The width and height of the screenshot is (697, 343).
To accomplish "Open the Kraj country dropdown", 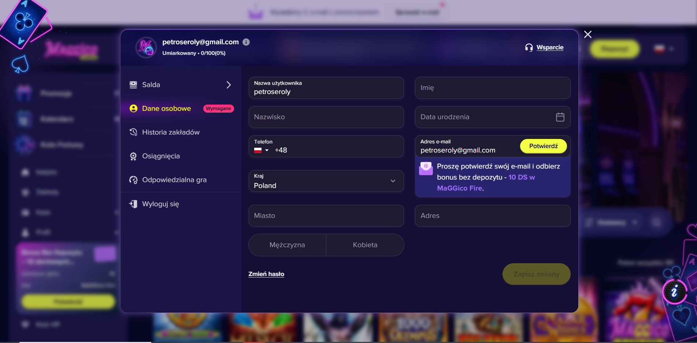I will click(326, 181).
